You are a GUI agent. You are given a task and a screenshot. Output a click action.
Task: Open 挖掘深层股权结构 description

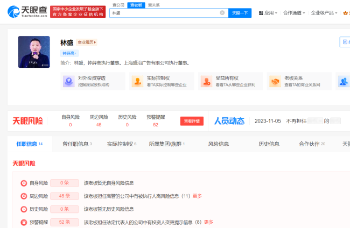[x=94, y=84]
